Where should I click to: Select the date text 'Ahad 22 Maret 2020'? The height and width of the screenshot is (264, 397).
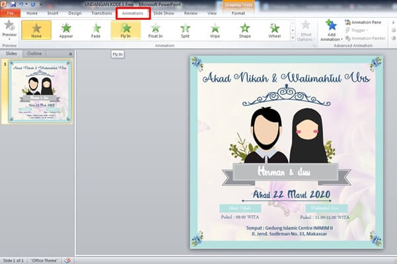(292, 194)
